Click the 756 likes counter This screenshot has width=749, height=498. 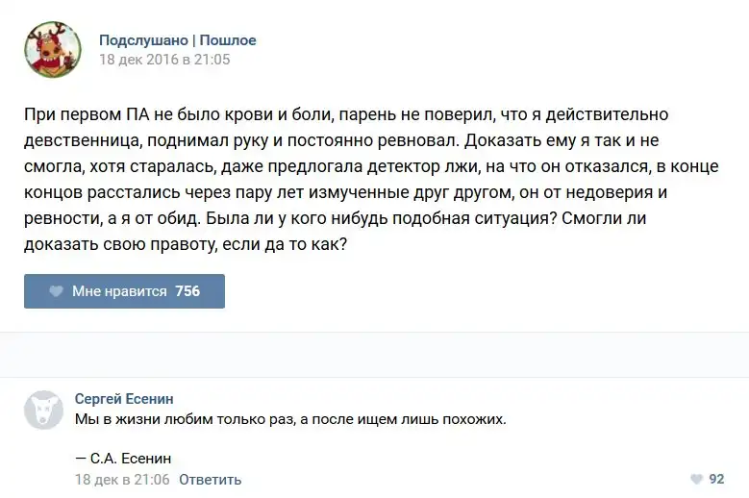click(x=187, y=291)
